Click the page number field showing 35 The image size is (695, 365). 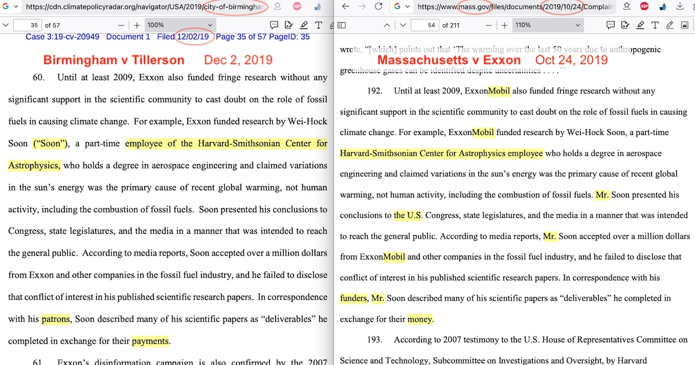tap(27, 25)
